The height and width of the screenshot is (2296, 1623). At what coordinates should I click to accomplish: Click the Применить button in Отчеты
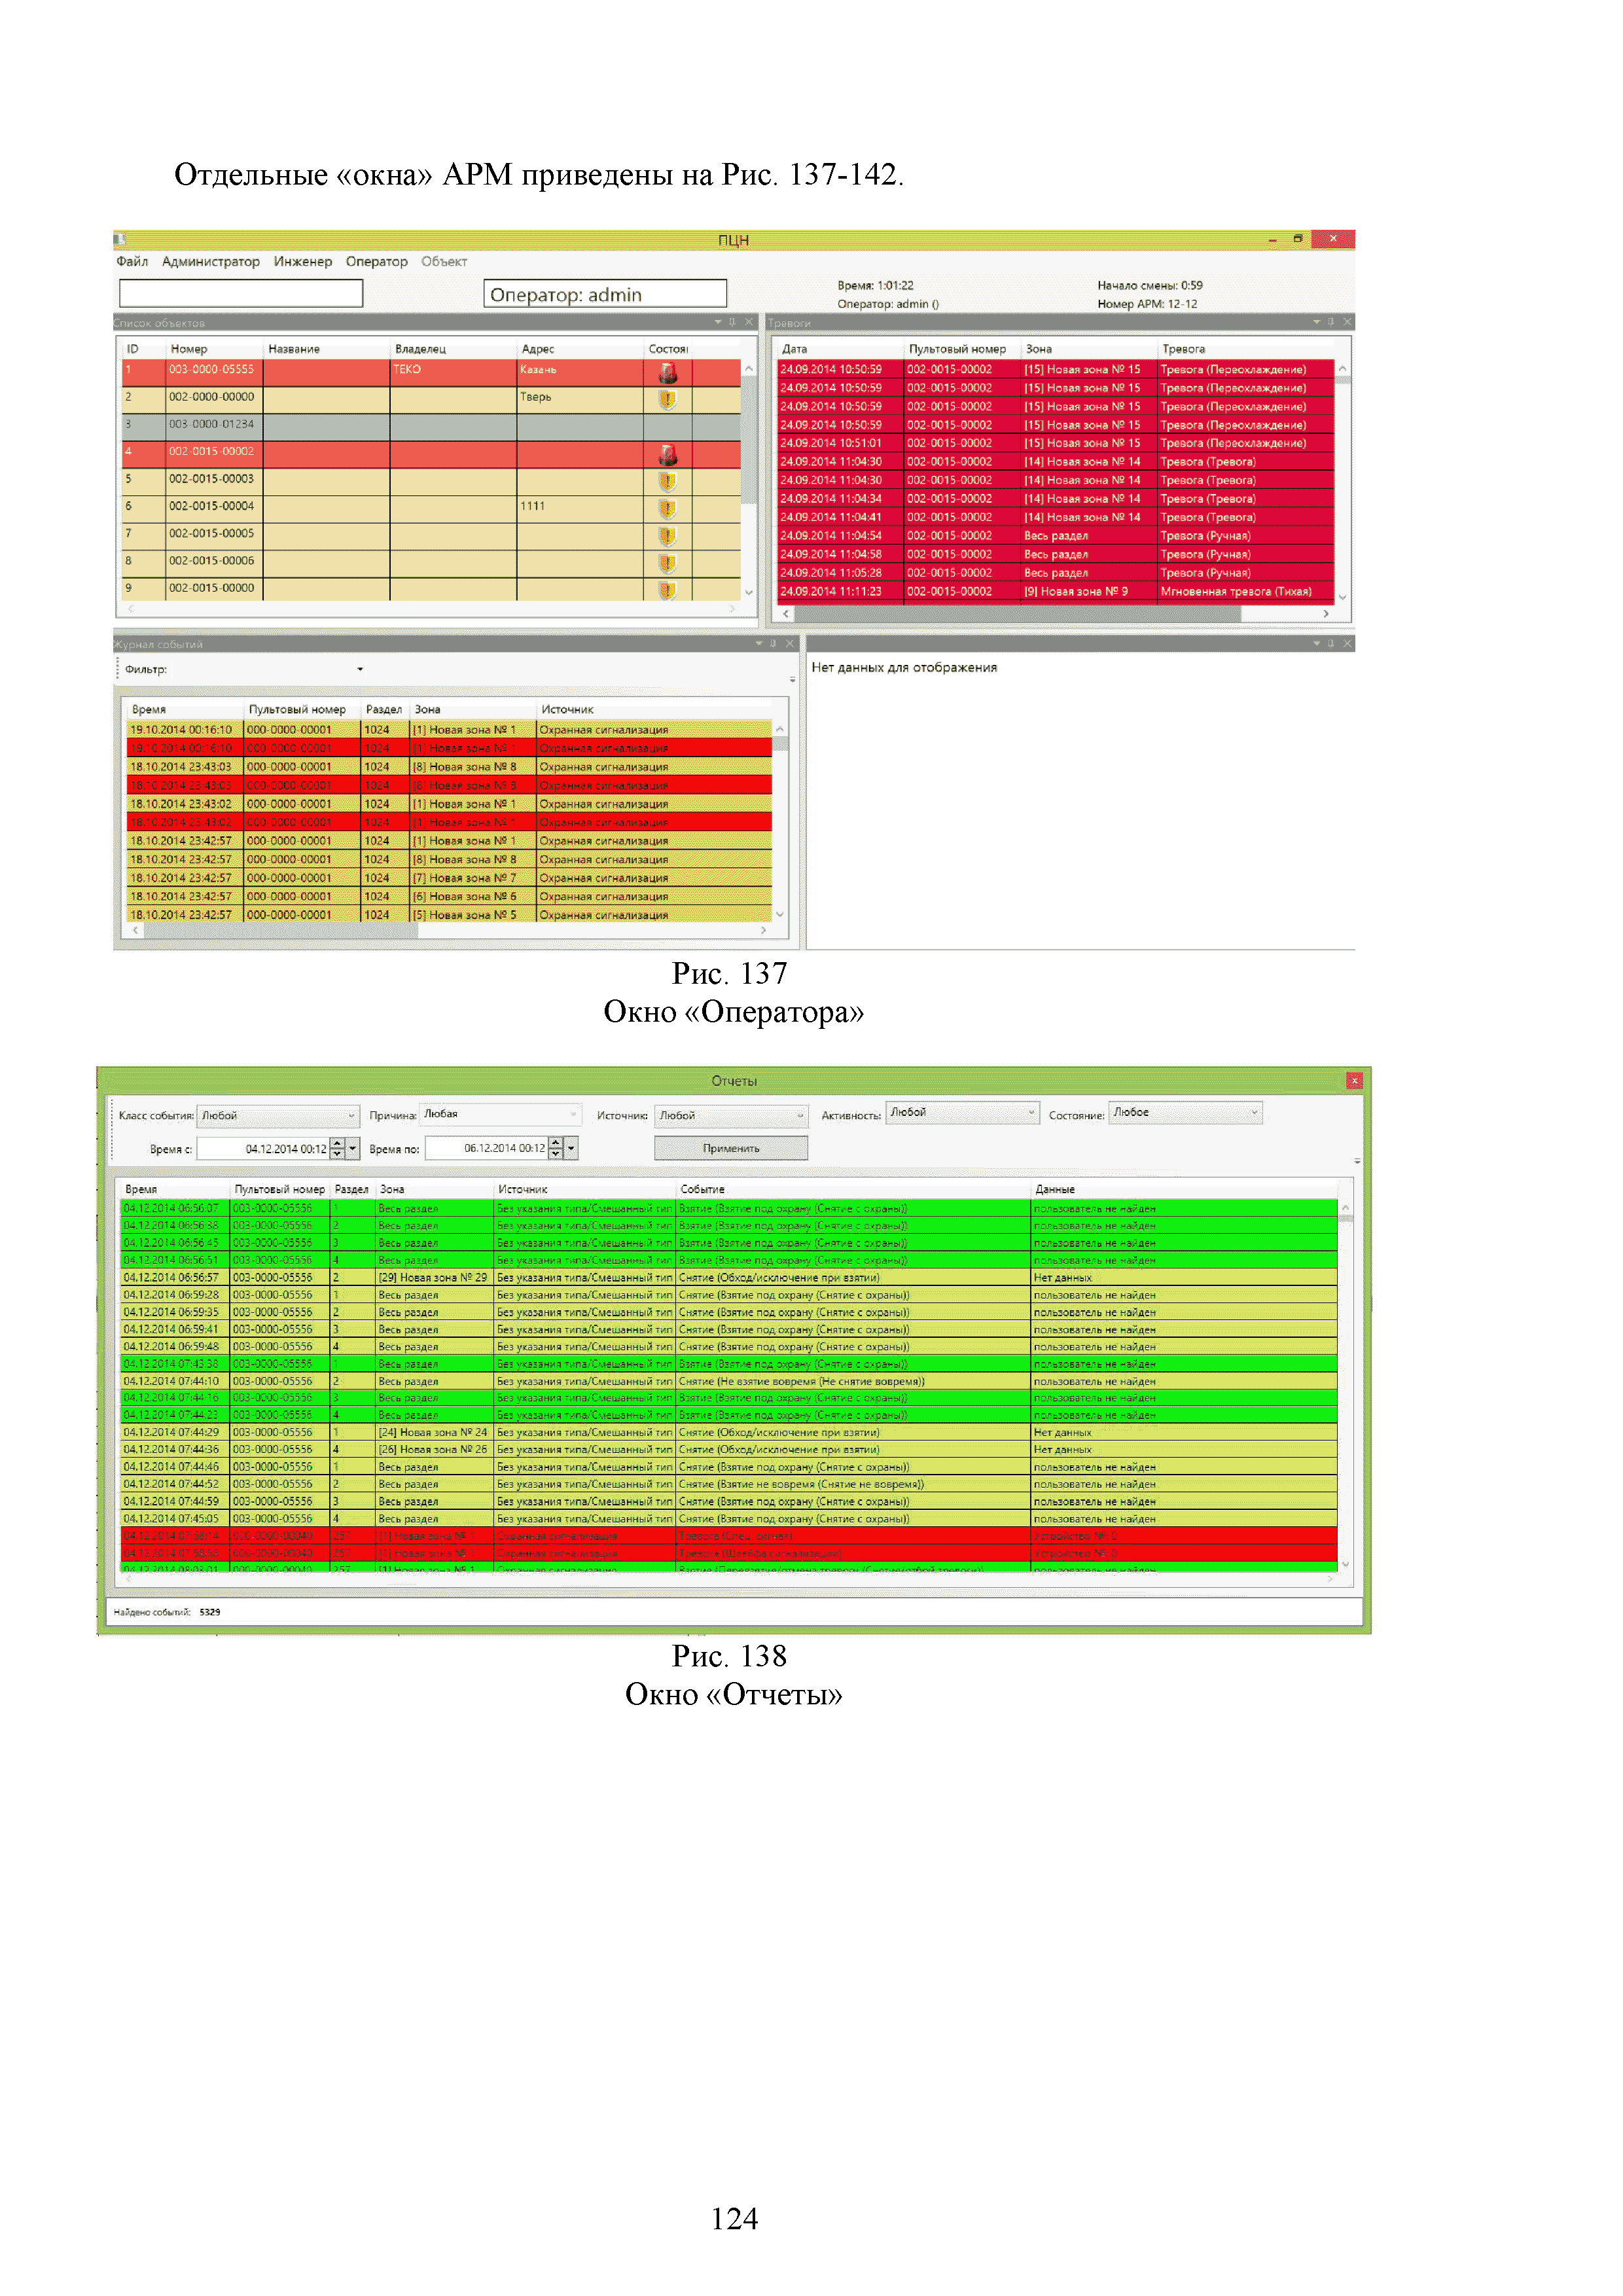pyautogui.click(x=731, y=1148)
